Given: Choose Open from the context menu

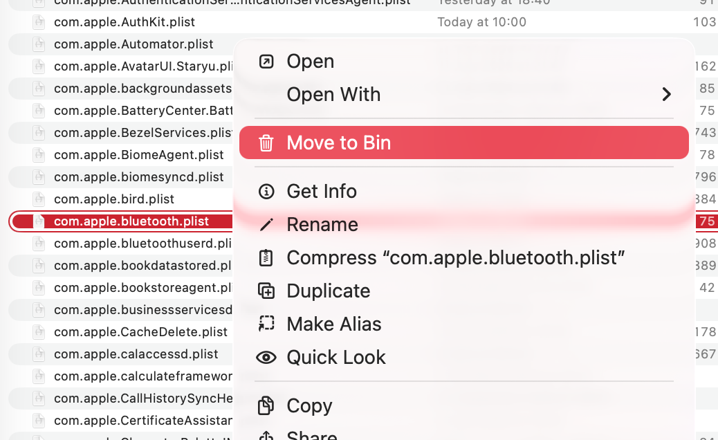Looking at the screenshot, I should pos(464,62).
